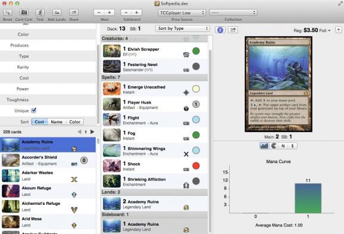Viewport: 344px width, 234px height.
Task: Click the Add Lands toolbar icon
Action: [x=57, y=13]
